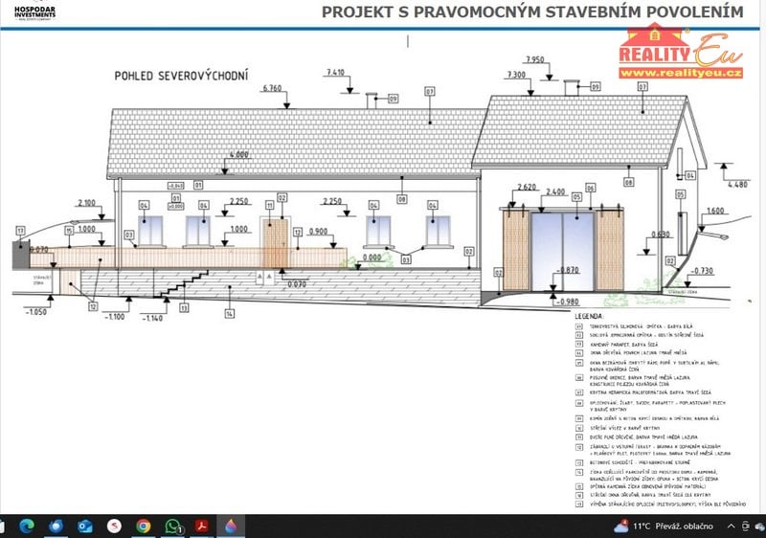
Task: Click callout marker 14 below the stone wall
Action: point(229,313)
